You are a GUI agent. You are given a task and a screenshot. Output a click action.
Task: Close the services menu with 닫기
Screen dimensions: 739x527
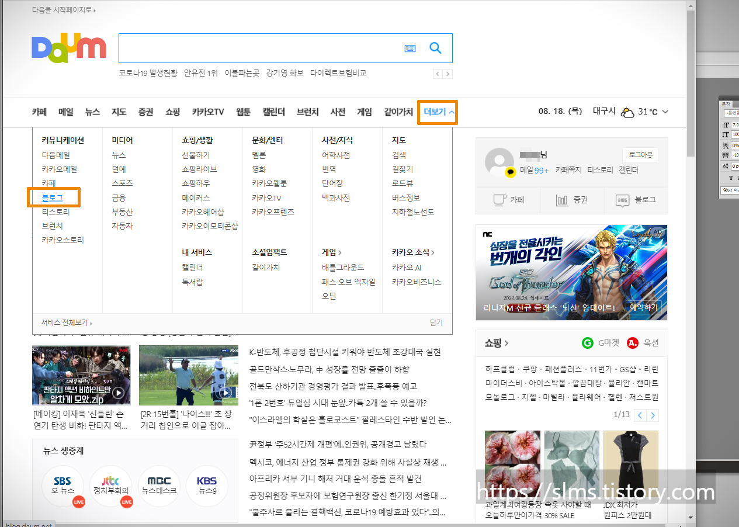point(436,323)
